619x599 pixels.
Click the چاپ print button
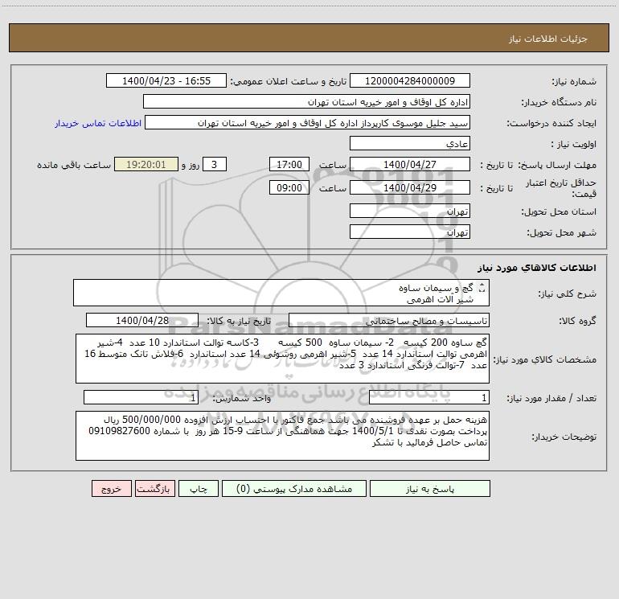click(199, 489)
